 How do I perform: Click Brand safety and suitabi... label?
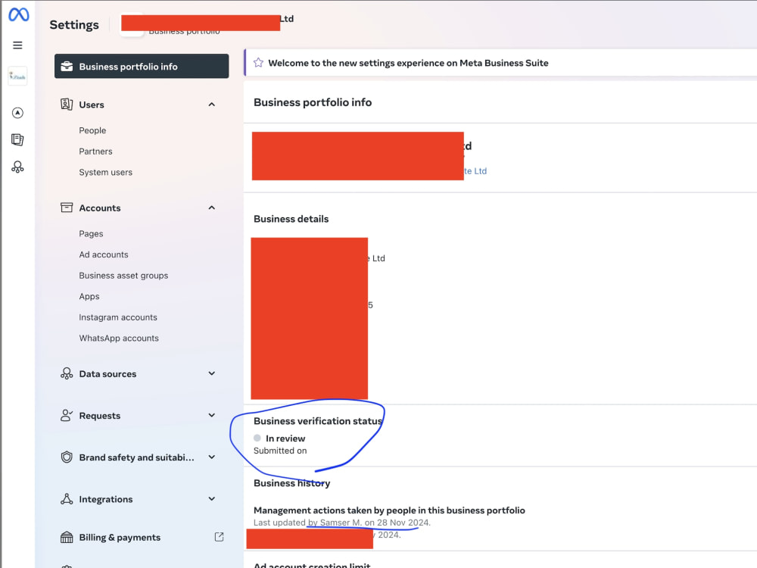coord(136,457)
